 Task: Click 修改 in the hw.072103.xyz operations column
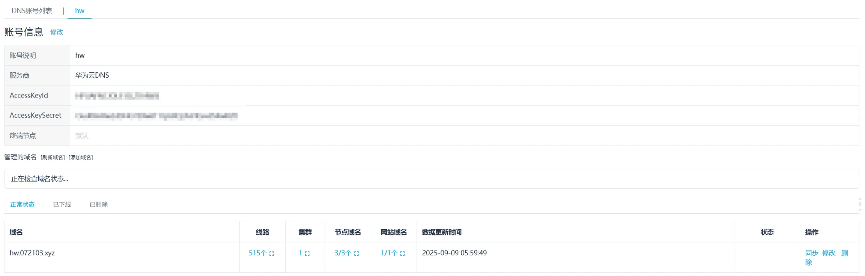coord(829,253)
